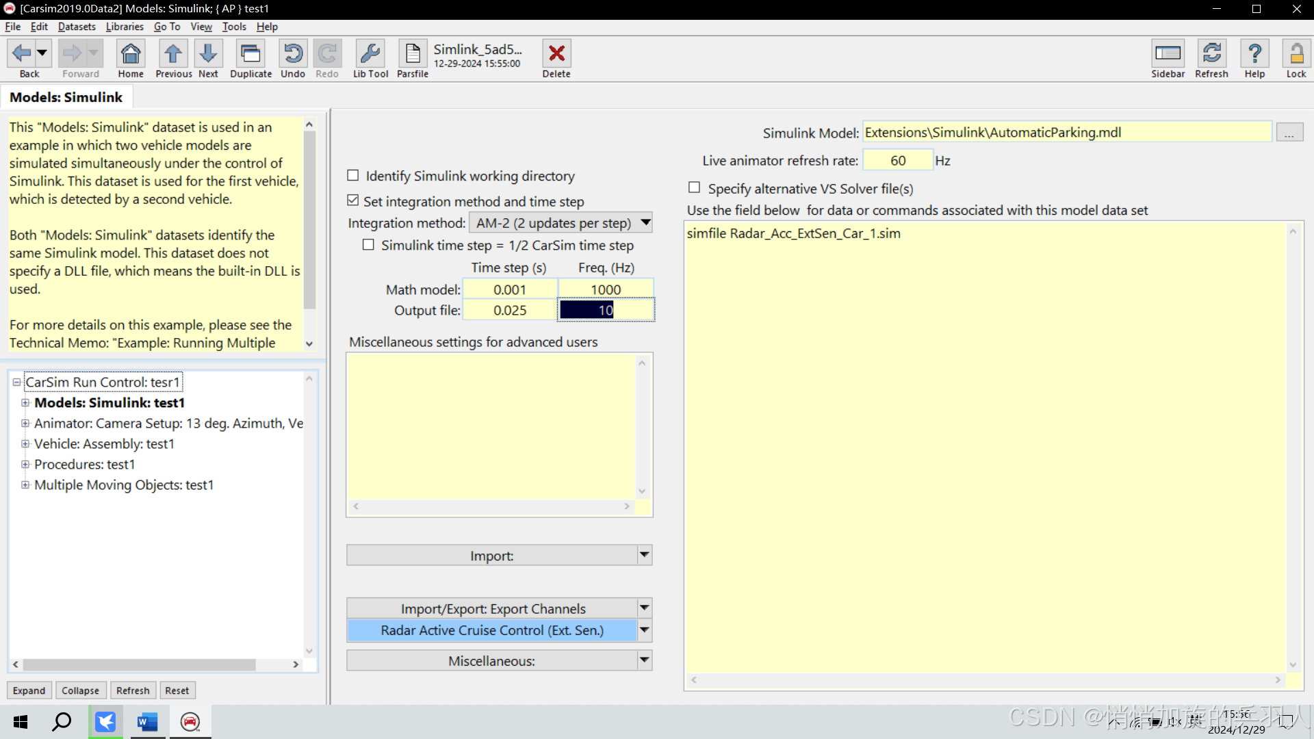Toggle the Sidebar icon
The width and height of the screenshot is (1314, 739).
pyautogui.click(x=1168, y=53)
